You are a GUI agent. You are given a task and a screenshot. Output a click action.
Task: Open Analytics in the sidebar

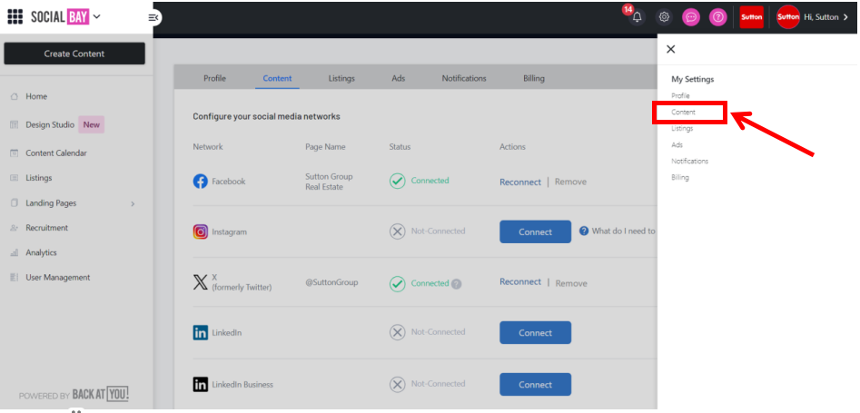pyautogui.click(x=41, y=253)
